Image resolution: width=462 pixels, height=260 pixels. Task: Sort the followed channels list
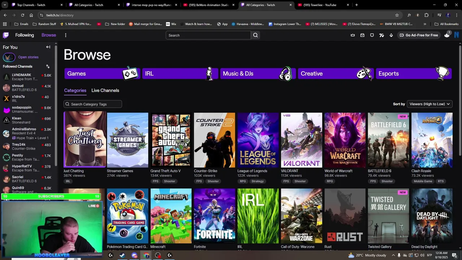point(48,66)
